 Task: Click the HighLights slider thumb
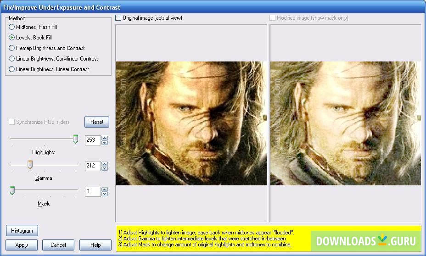click(76, 139)
